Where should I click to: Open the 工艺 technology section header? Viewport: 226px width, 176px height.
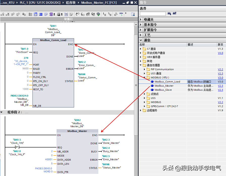click(147, 35)
